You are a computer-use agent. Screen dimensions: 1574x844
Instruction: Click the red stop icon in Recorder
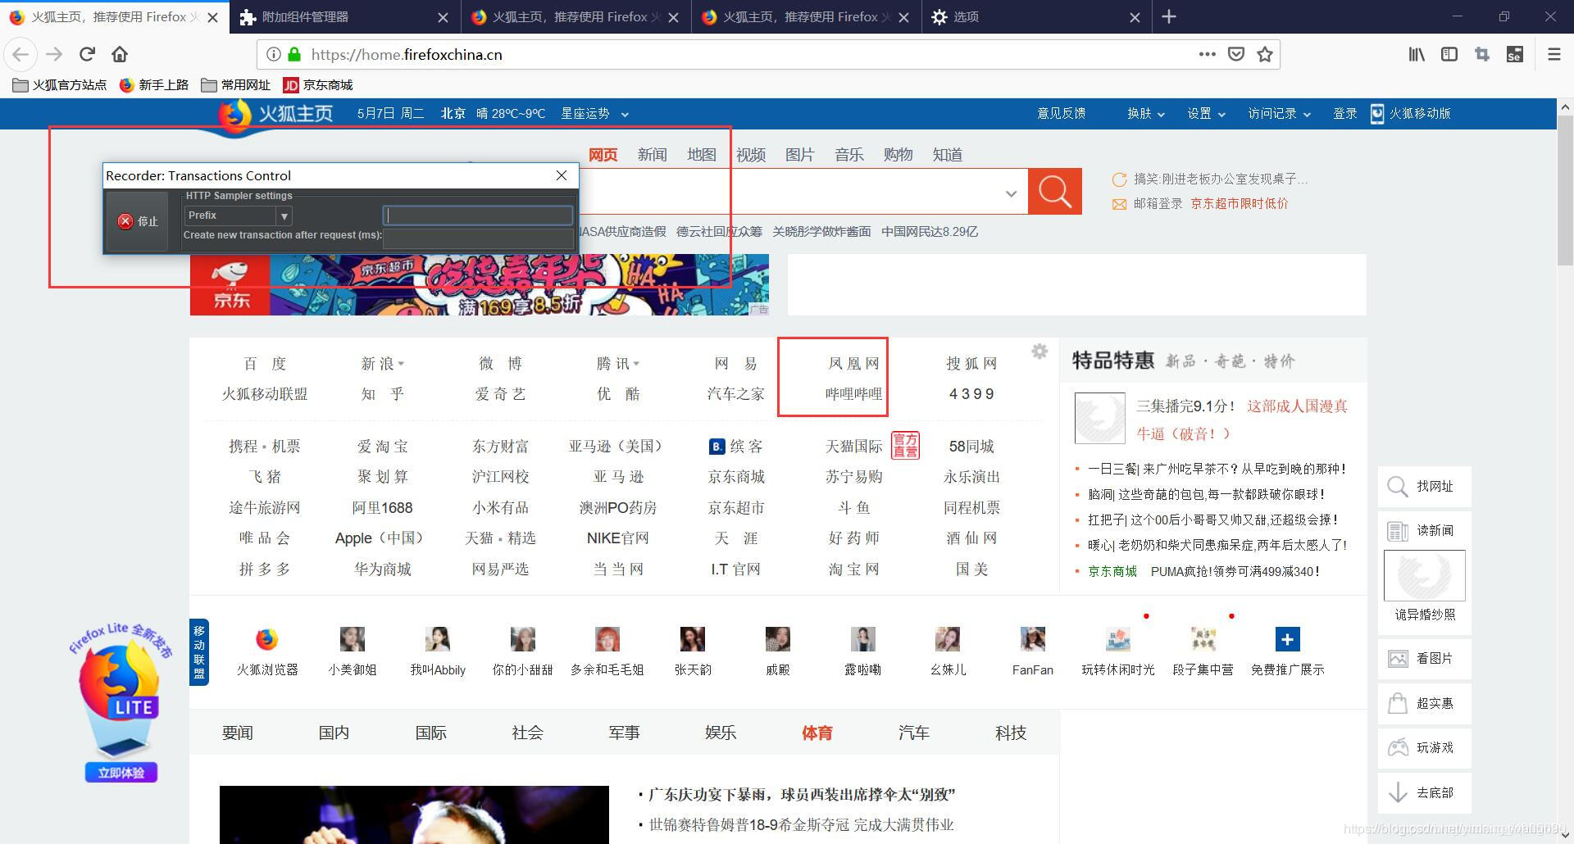pos(125,221)
